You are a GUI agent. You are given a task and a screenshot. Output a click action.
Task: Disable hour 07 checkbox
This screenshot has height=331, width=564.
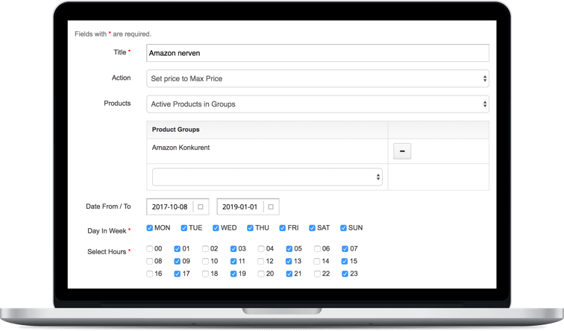point(345,249)
